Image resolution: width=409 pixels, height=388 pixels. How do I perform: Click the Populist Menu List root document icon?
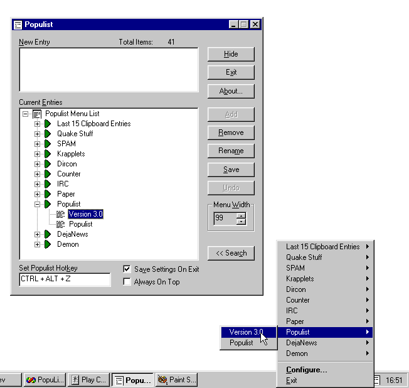pos(37,114)
